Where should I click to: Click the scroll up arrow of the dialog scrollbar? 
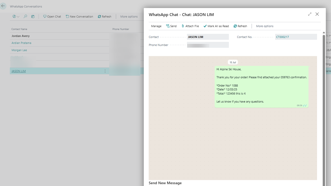pos(324,33)
